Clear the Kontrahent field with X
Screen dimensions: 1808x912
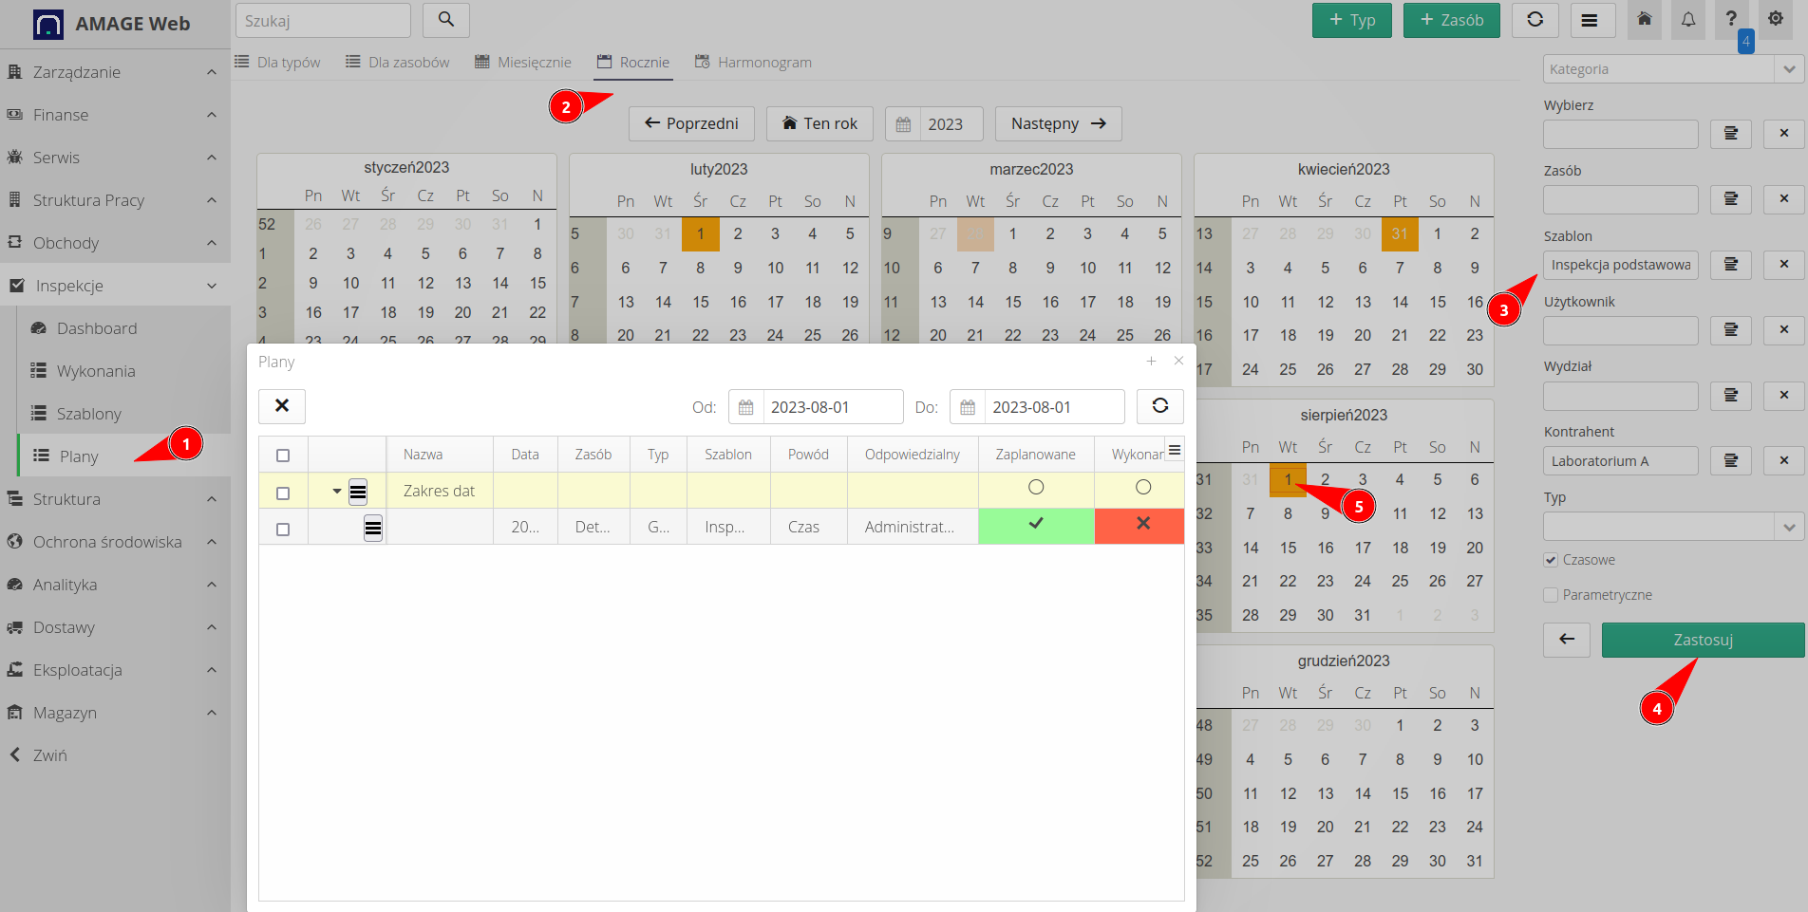pyautogui.click(x=1783, y=461)
